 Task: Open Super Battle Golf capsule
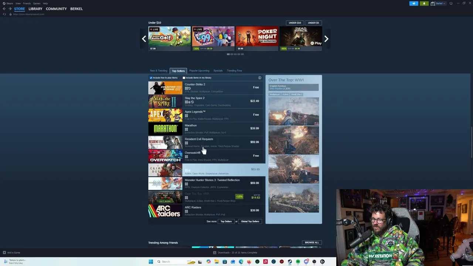pos(169,38)
